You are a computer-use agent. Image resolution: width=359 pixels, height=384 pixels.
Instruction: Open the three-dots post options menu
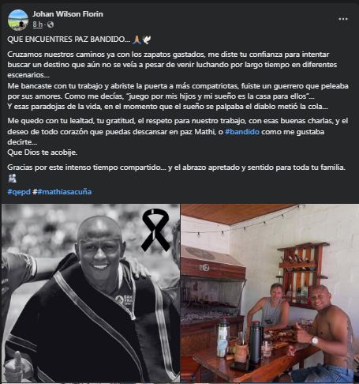point(343,19)
